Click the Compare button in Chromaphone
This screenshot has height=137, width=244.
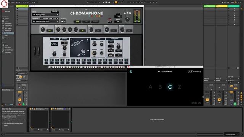(44, 18)
